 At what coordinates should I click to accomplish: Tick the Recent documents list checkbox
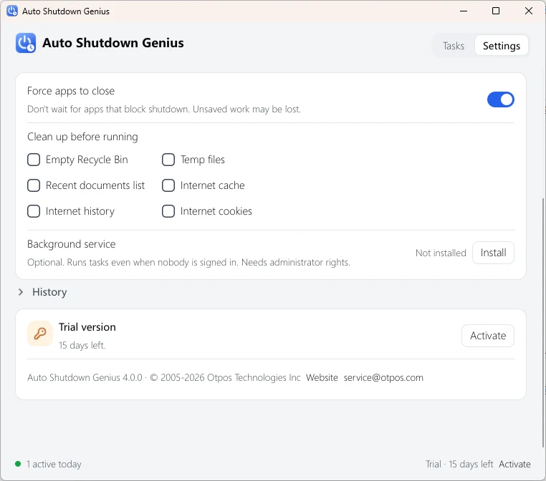(34, 185)
